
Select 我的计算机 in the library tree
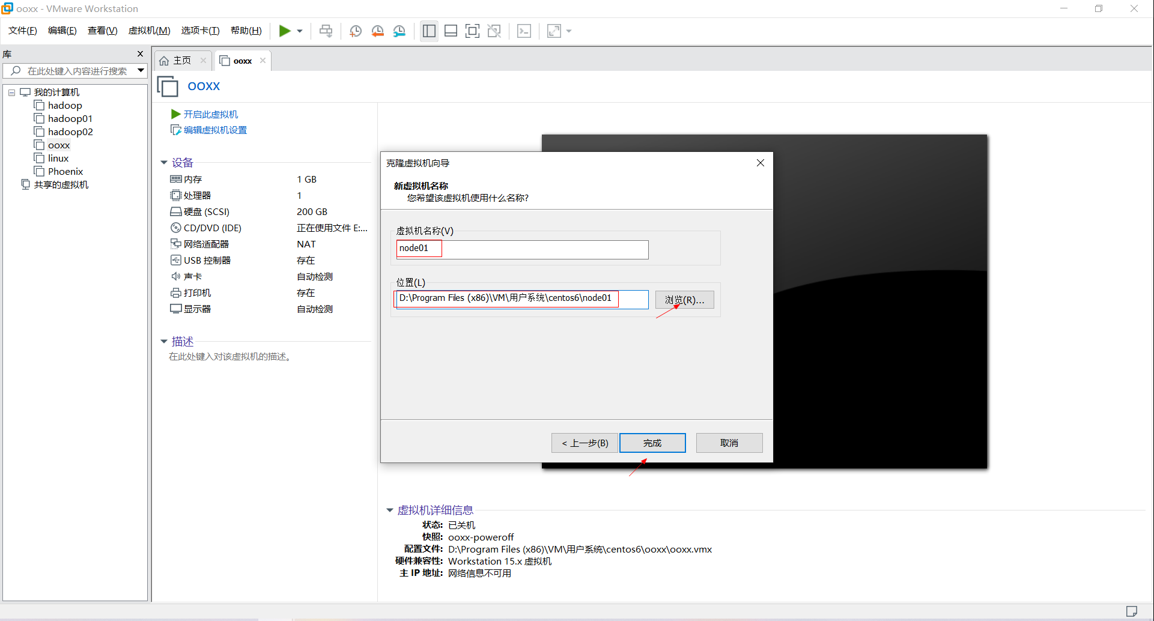point(56,92)
